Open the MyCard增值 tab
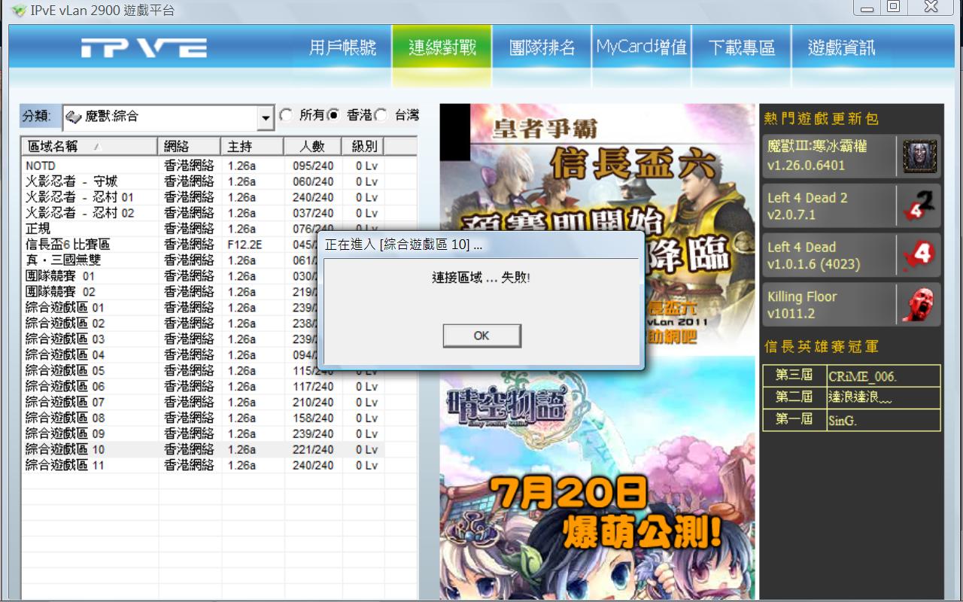 tap(641, 48)
